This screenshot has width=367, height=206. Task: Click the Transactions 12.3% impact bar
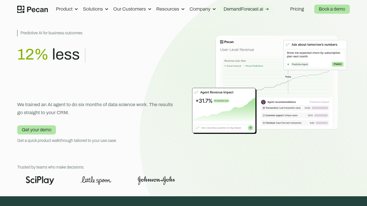[x=320, y=108]
